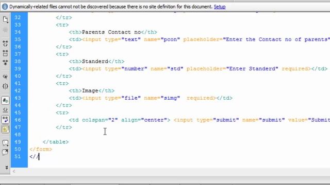Click line number 32 in the gutter
This screenshot has height=185, width=330.
(18, 17)
